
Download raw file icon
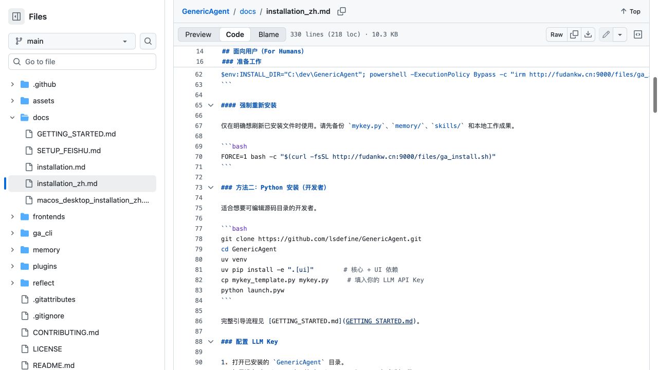[x=588, y=34]
